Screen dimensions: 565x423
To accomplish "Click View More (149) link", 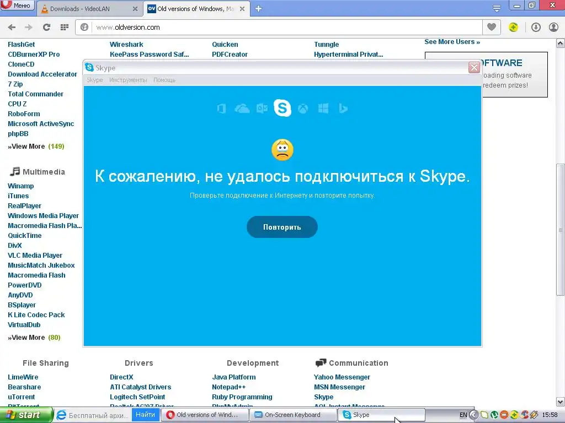I will (36, 147).
